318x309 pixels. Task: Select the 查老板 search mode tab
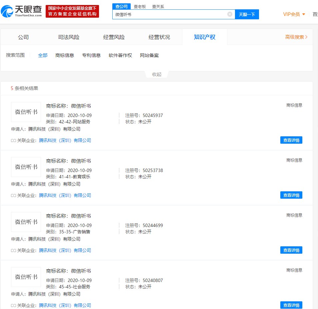tap(140, 6)
